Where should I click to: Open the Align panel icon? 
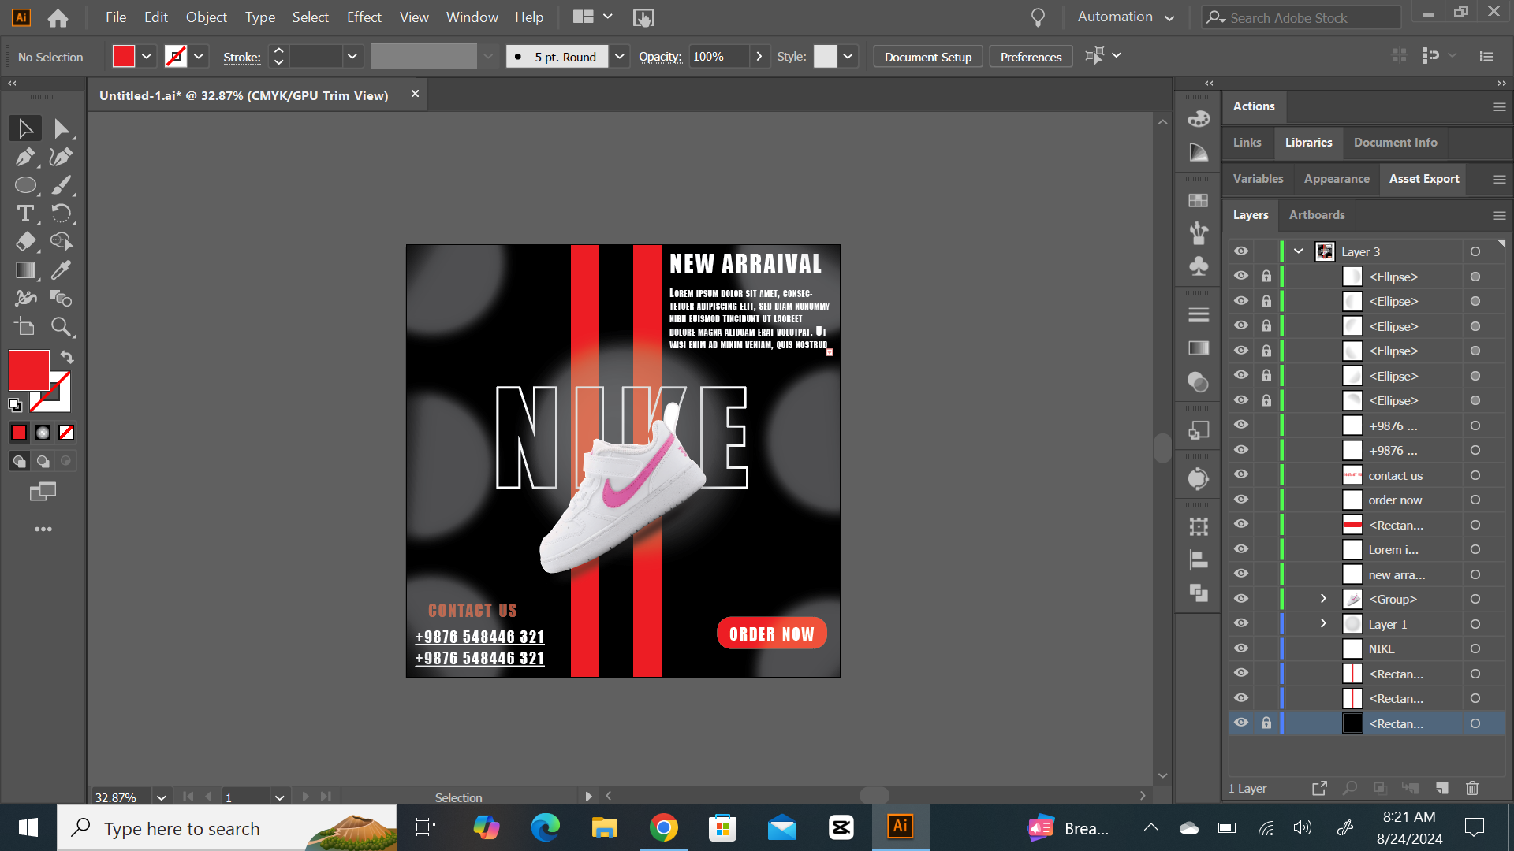pos(1199,560)
